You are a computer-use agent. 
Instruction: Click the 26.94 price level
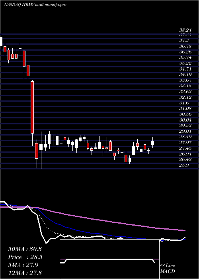point(185,154)
